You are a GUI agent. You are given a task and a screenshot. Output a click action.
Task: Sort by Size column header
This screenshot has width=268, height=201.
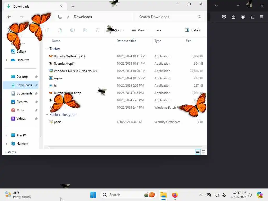[x=188, y=41]
